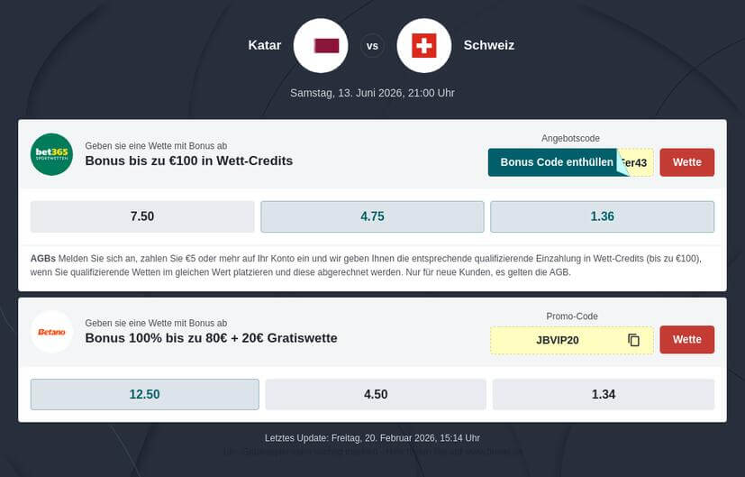Select Betano odds 1.34 for Schweiz
The width and height of the screenshot is (745, 477).
(x=603, y=394)
